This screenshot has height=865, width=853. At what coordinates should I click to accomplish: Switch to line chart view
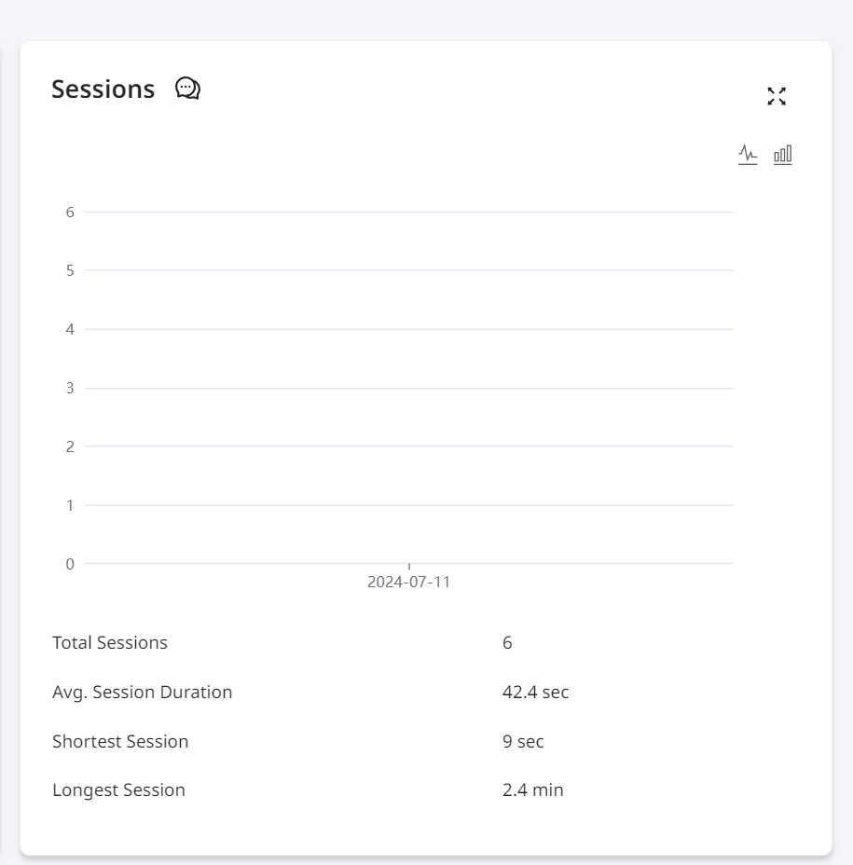pyautogui.click(x=748, y=155)
